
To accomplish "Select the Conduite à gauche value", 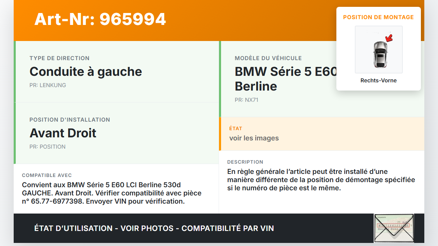I will [86, 71].
